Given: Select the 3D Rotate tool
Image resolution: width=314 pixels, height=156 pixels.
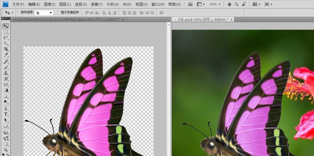Looking at the screenshot, I should (x=6, y=133).
